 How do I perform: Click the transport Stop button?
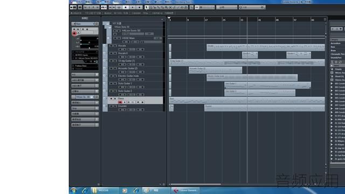click(x=126, y=7)
